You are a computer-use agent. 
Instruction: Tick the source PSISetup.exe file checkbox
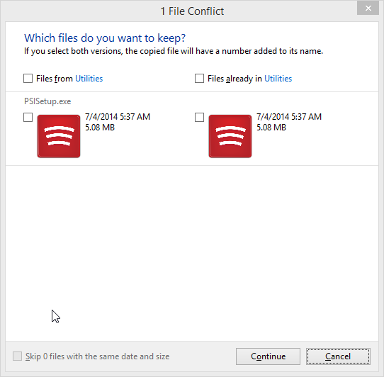point(28,118)
